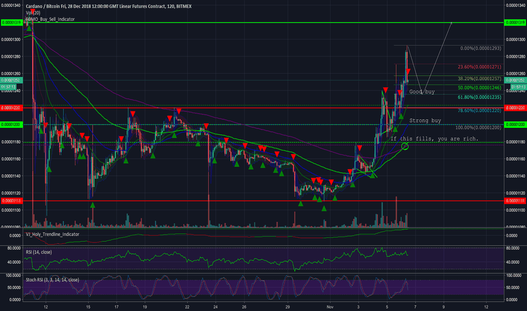The height and width of the screenshot is (311, 527).
Task: Click the '15' date on the time axis
Action: click(88, 306)
